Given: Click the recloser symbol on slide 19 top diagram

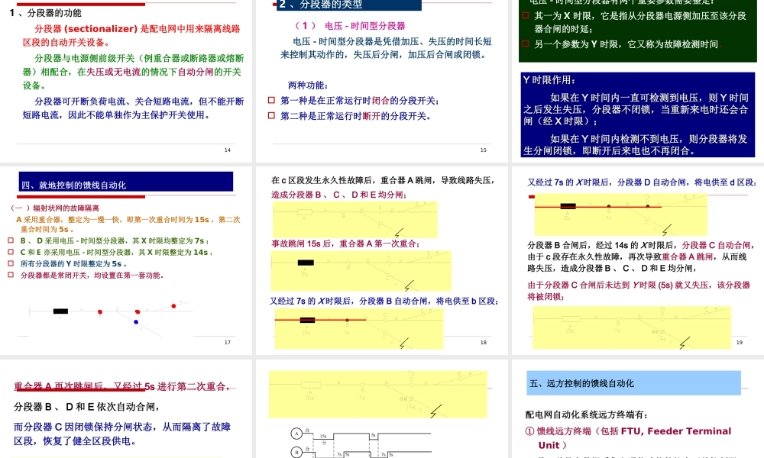Looking at the screenshot, I should [568, 206].
